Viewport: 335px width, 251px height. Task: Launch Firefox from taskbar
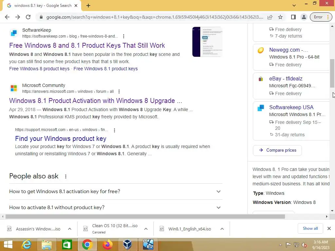pyautogui.click(x=107, y=244)
